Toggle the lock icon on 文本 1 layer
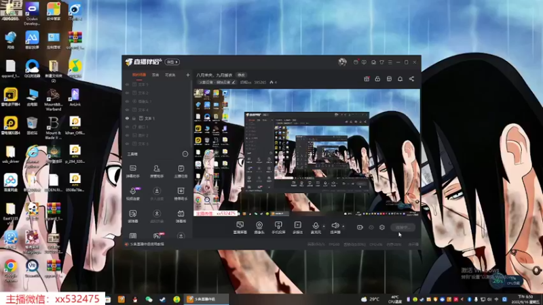 (x=134, y=118)
